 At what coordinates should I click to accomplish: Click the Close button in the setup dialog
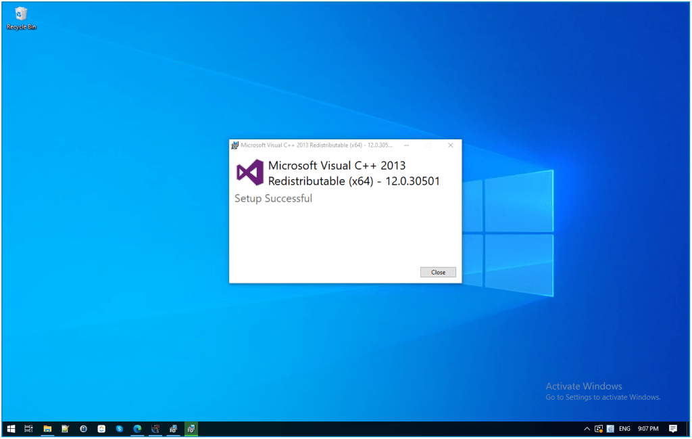pyautogui.click(x=438, y=272)
